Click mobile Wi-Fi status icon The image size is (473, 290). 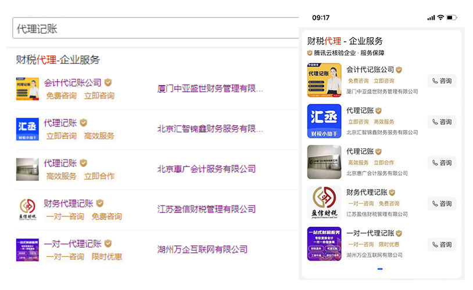[x=440, y=17]
